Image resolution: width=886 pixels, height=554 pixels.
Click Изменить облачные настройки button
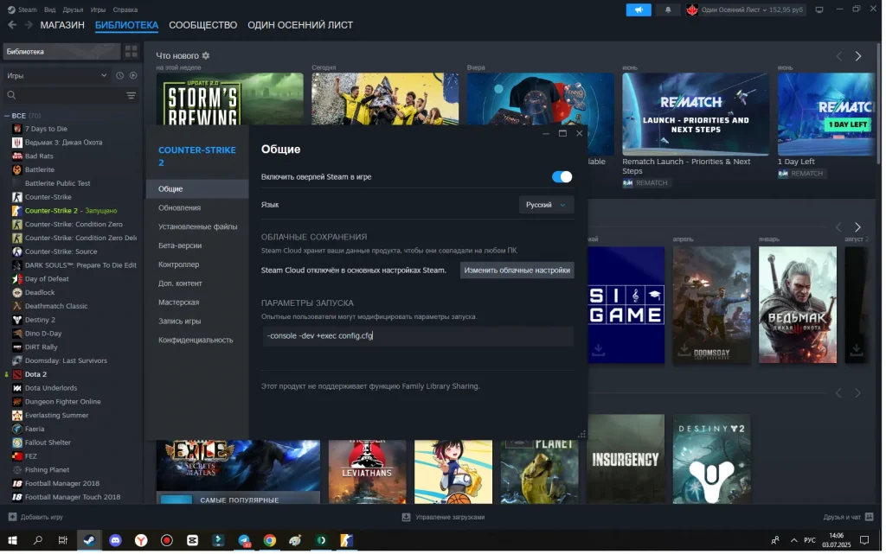click(519, 271)
